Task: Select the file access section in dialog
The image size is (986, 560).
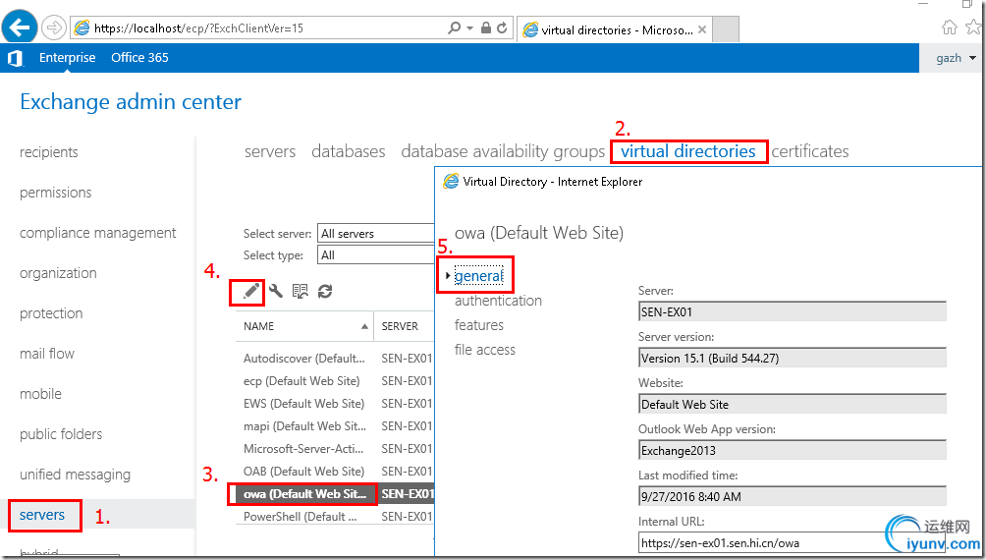Action: (485, 349)
